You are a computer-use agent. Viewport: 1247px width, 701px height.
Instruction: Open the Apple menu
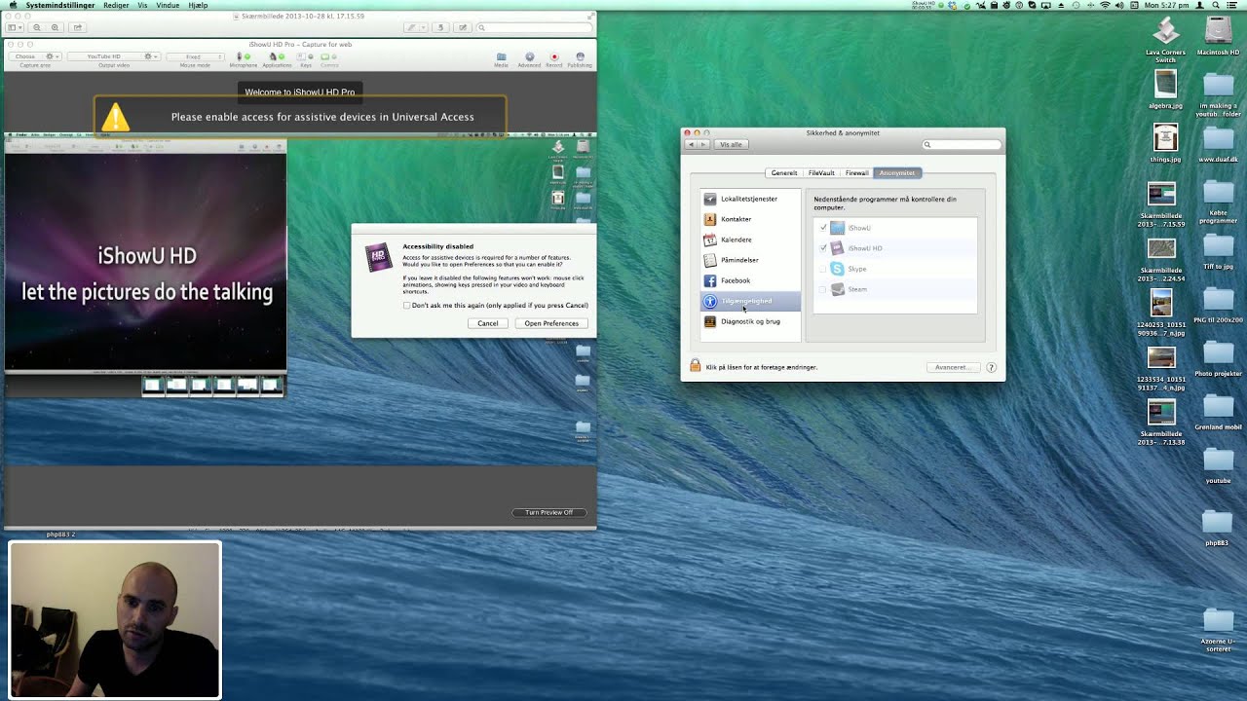pyautogui.click(x=13, y=5)
